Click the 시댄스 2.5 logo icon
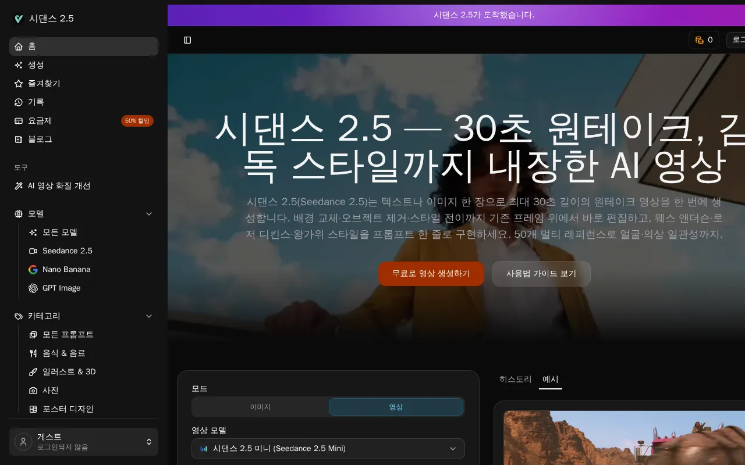 (x=19, y=19)
